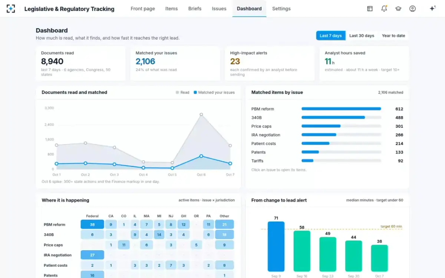The image size is (445, 278).
Task: Click the app logo icon
Action: [x=11, y=9]
